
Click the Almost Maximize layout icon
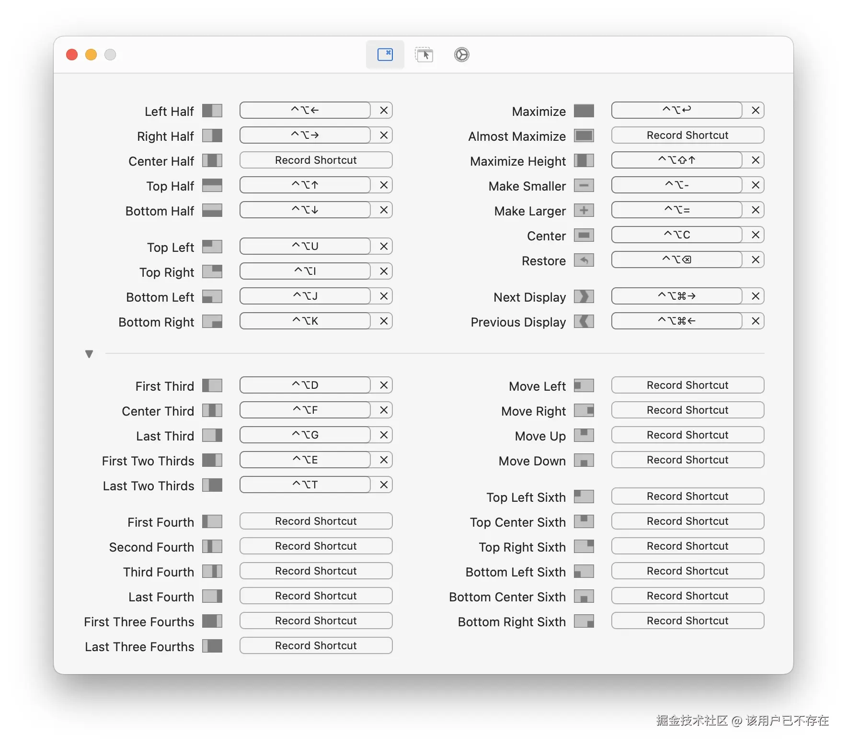click(x=584, y=135)
